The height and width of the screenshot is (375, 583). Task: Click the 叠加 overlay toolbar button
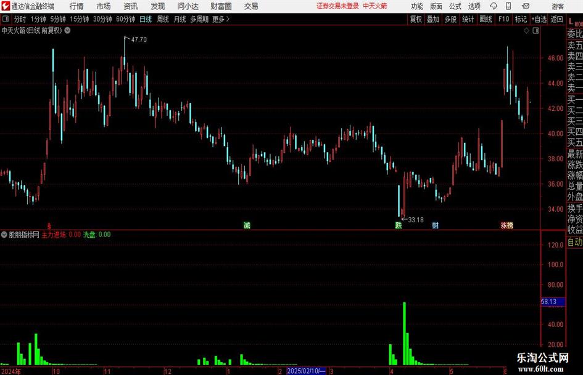(433, 19)
